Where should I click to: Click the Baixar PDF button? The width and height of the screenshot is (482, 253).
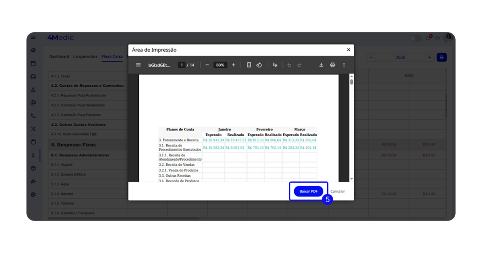coord(308,191)
